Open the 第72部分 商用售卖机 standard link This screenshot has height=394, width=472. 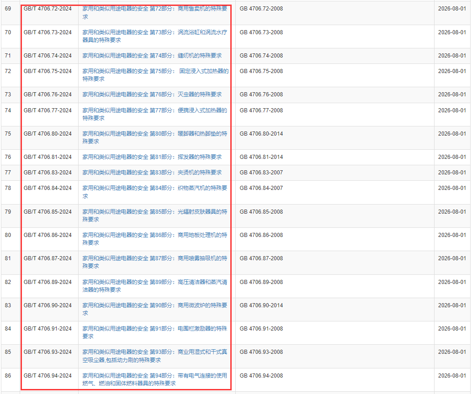pos(154,9)
